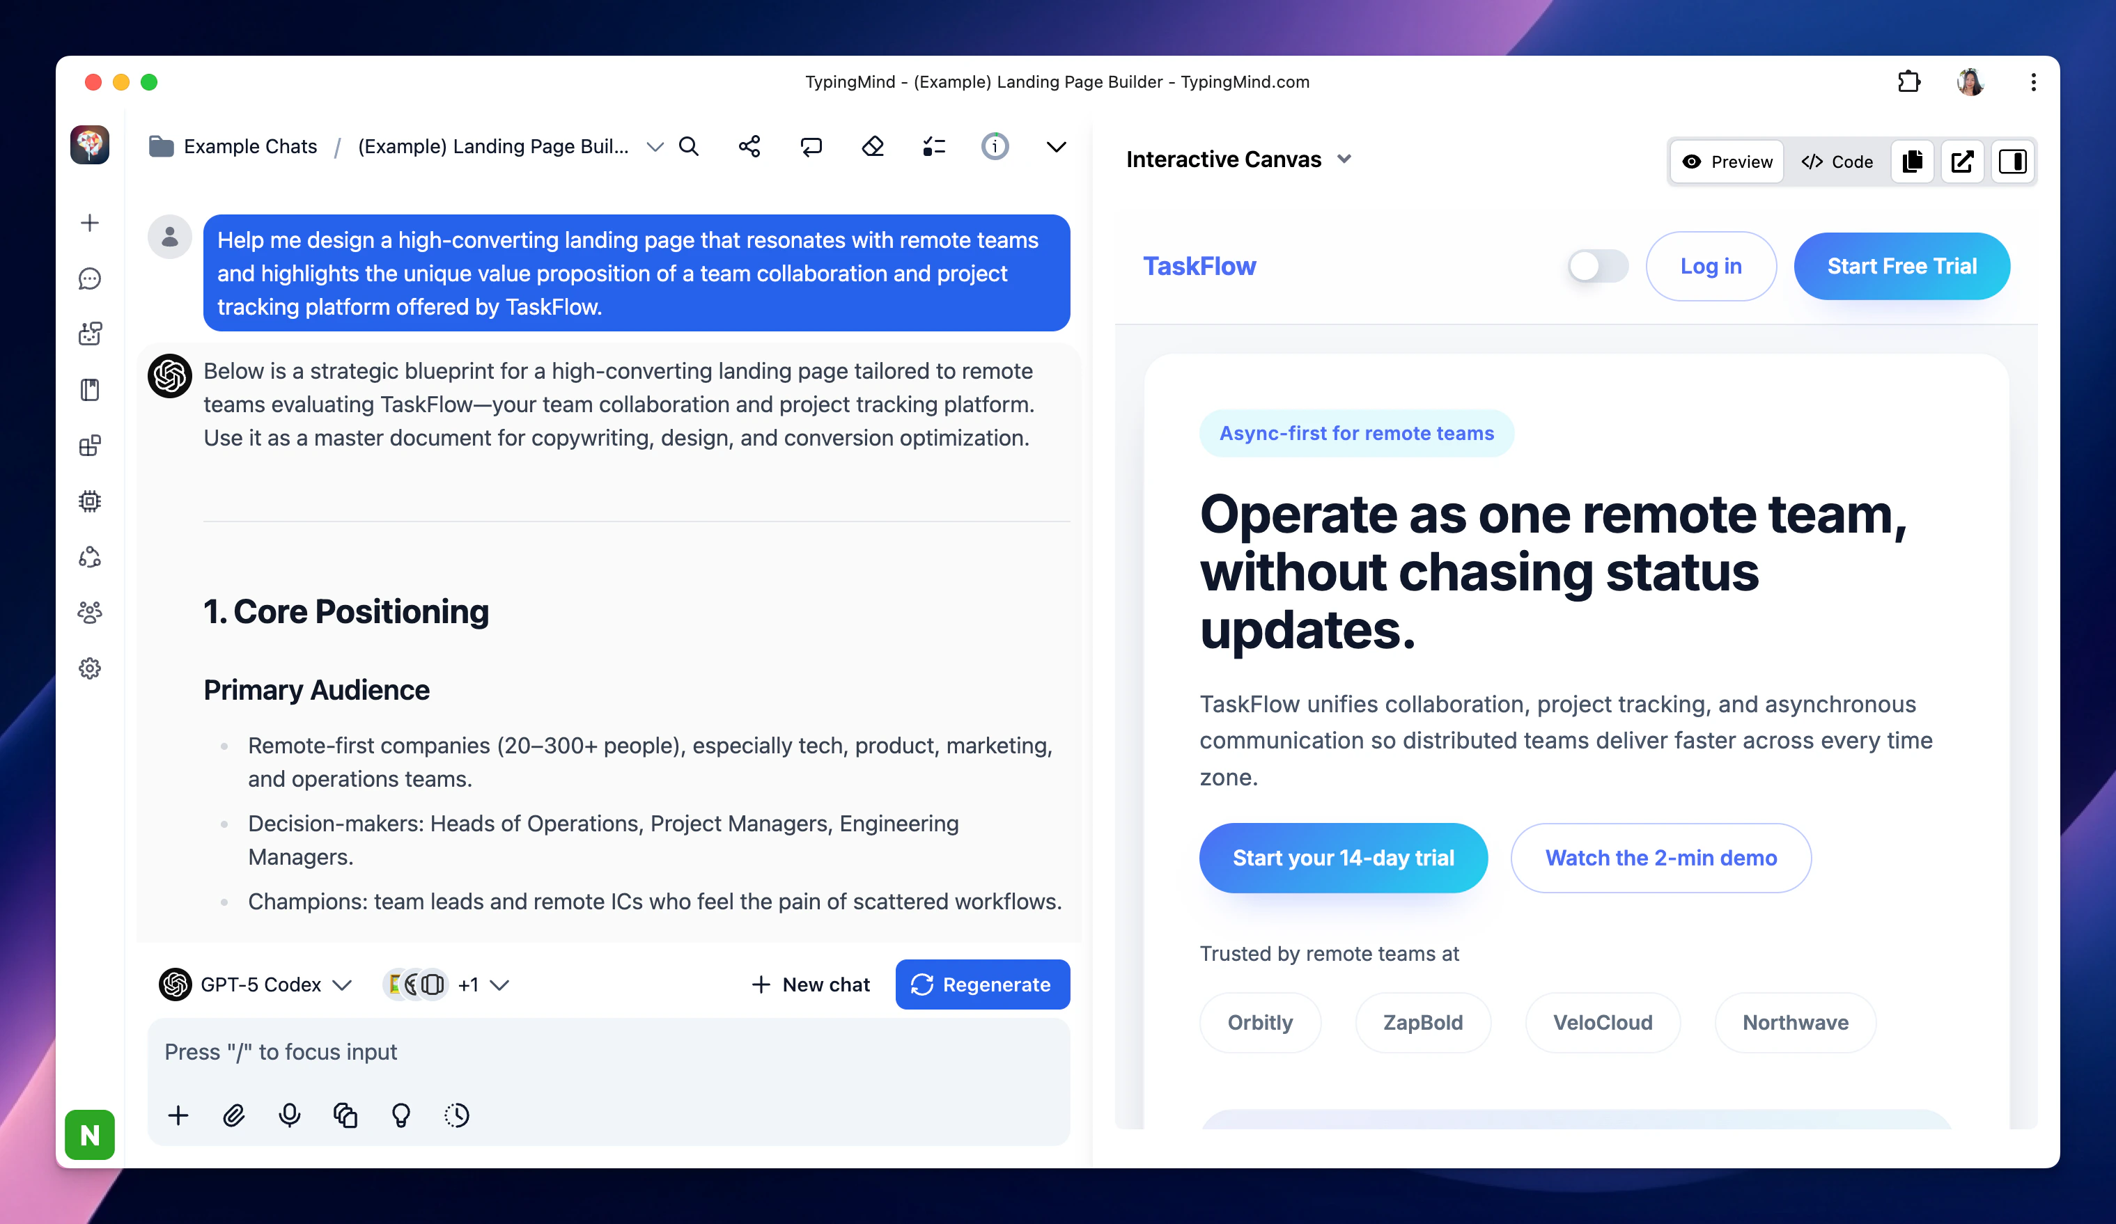This screenshot has height=1224, width=2116.
Task: Show chat info with circled i icon
Action: (995, 147)
